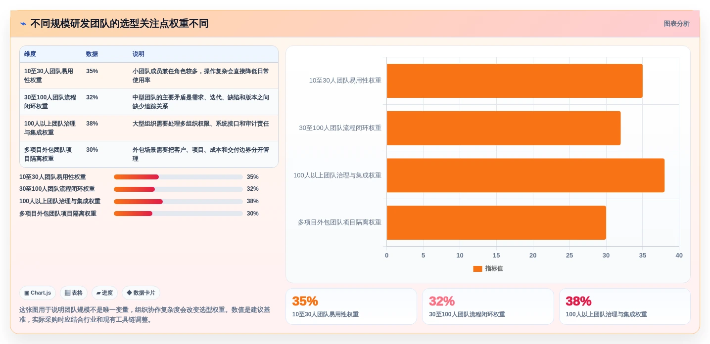Image resolution: width=710 pixels, height=344 pixels.
Task: Toggle the 指标值 legend swatch
Action: click(477, 269)
